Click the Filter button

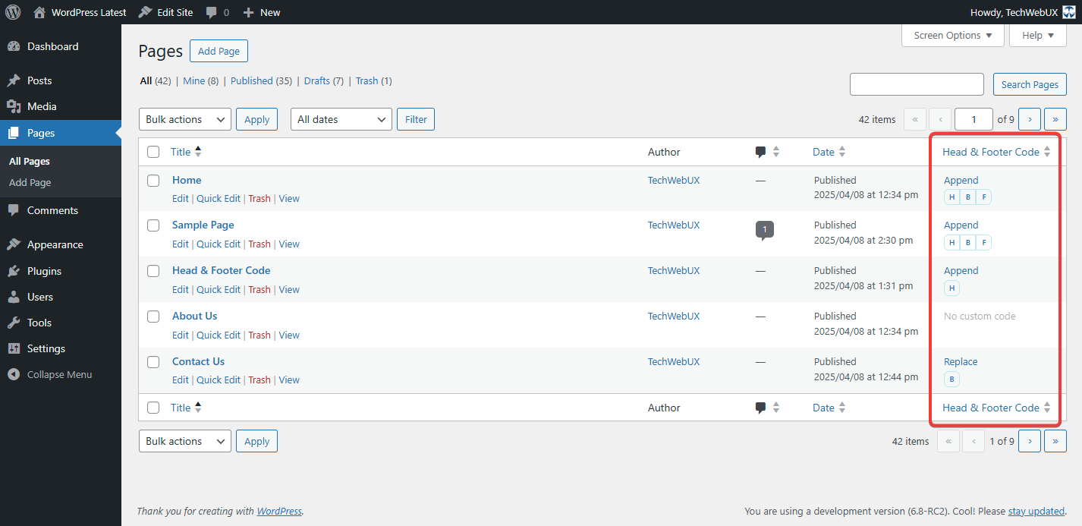pyautogui.click(x=416, y=119)
